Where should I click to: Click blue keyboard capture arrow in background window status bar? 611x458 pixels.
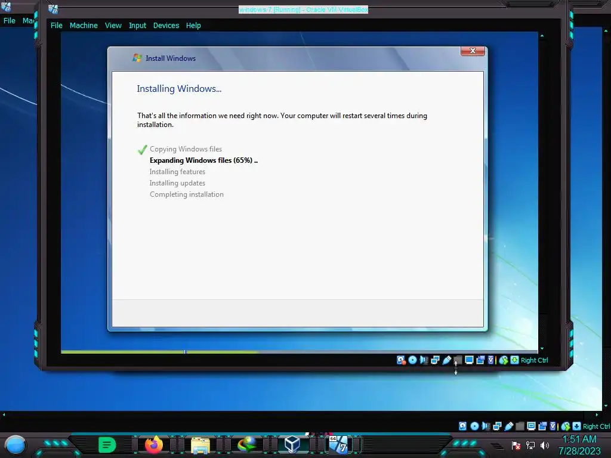click(x=576, y=426)
